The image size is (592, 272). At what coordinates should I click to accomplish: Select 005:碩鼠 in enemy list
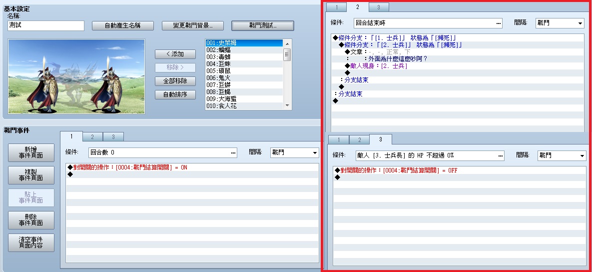pos(244,71)
